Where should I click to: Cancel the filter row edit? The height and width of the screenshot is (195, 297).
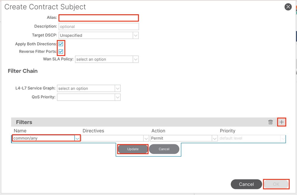pyautogui.click(x=164, y=149)
